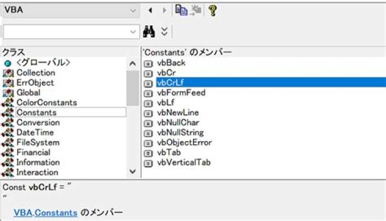Click the Go Forward arrow icon
This screenshot has width=386, height=221.
pyautogui.click(x=164, y=10)
